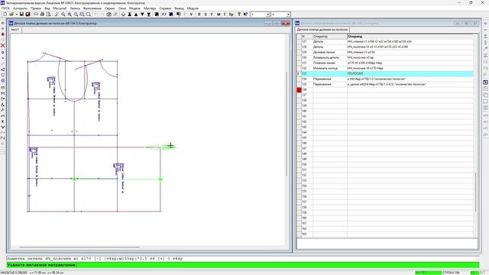Click the dark highlighted icon in right sidebar
The width and height of the screenshot is (489, 275).
(486, 82)
